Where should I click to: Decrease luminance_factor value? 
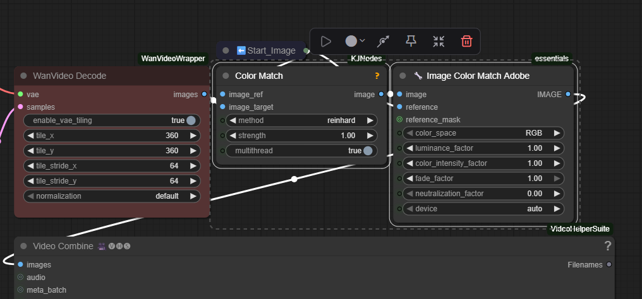click(x=409, y=148)
